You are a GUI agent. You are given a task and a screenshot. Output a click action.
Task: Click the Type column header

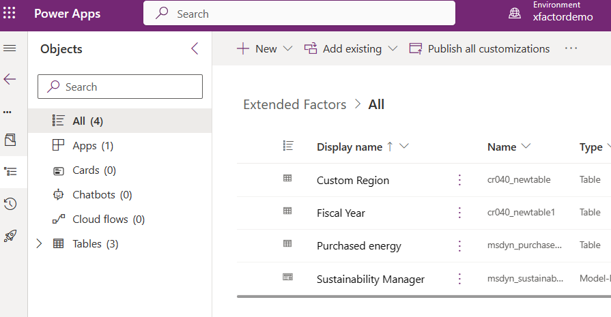[x=591, y=147]
